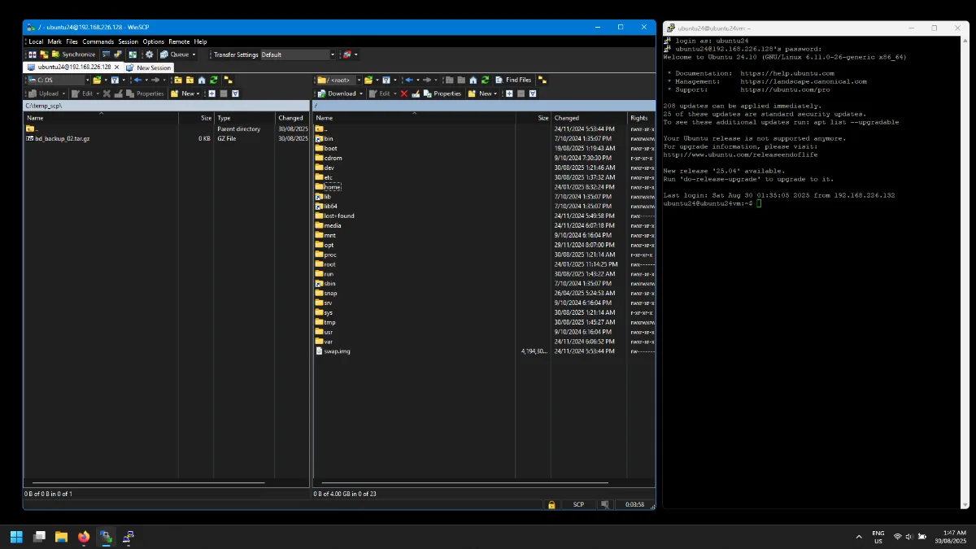The width and height of the screenshot is (976, 549).
Task: Click remote Select Files plus icon
Action: tap(509, 94)
